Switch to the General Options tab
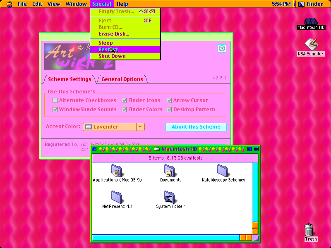This screenshot has height=248, width=331. tap(122, 79)
